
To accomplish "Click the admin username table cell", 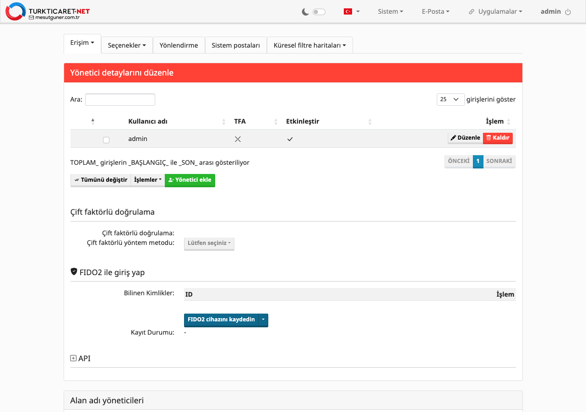I will (138, 139).
